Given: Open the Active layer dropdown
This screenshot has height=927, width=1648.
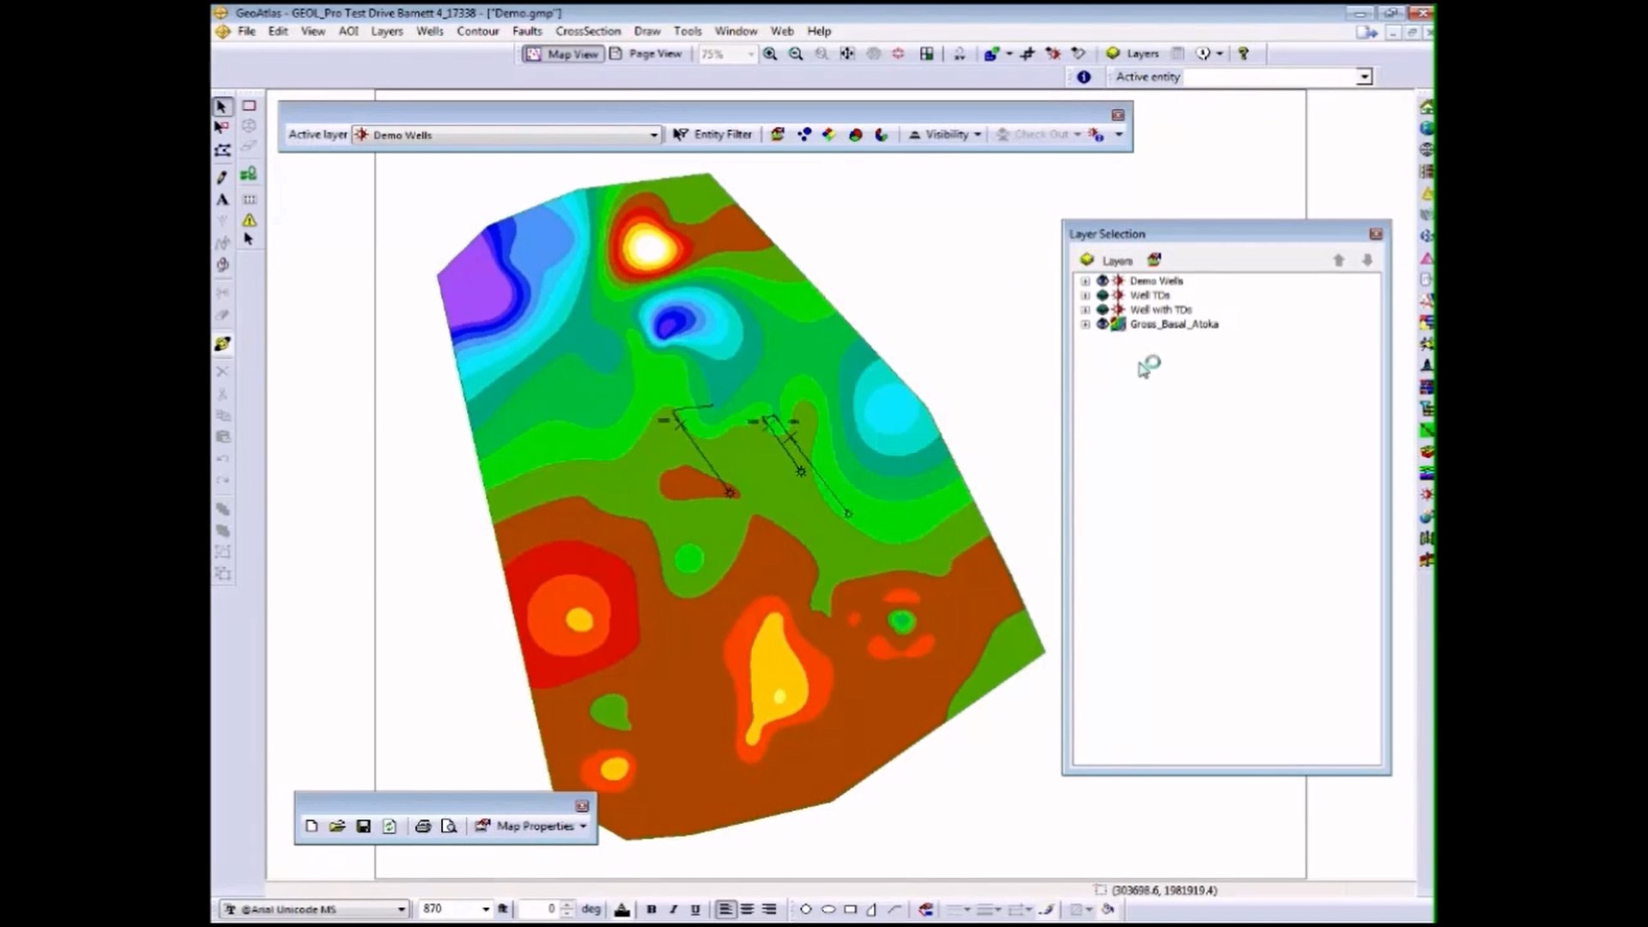Looking at the screenshot, I should point(654,135).
